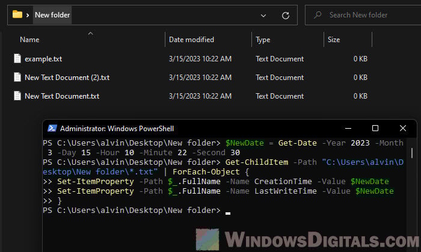
Task: Click the search magnifier icon
Action: pos(318,15)
